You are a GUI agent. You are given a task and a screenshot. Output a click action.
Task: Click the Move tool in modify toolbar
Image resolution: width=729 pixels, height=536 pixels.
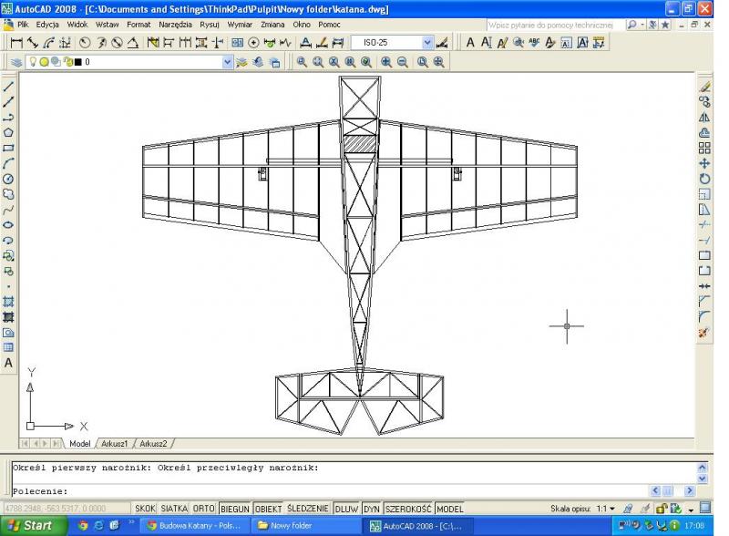pyautogui.click(x=703, y=163)
